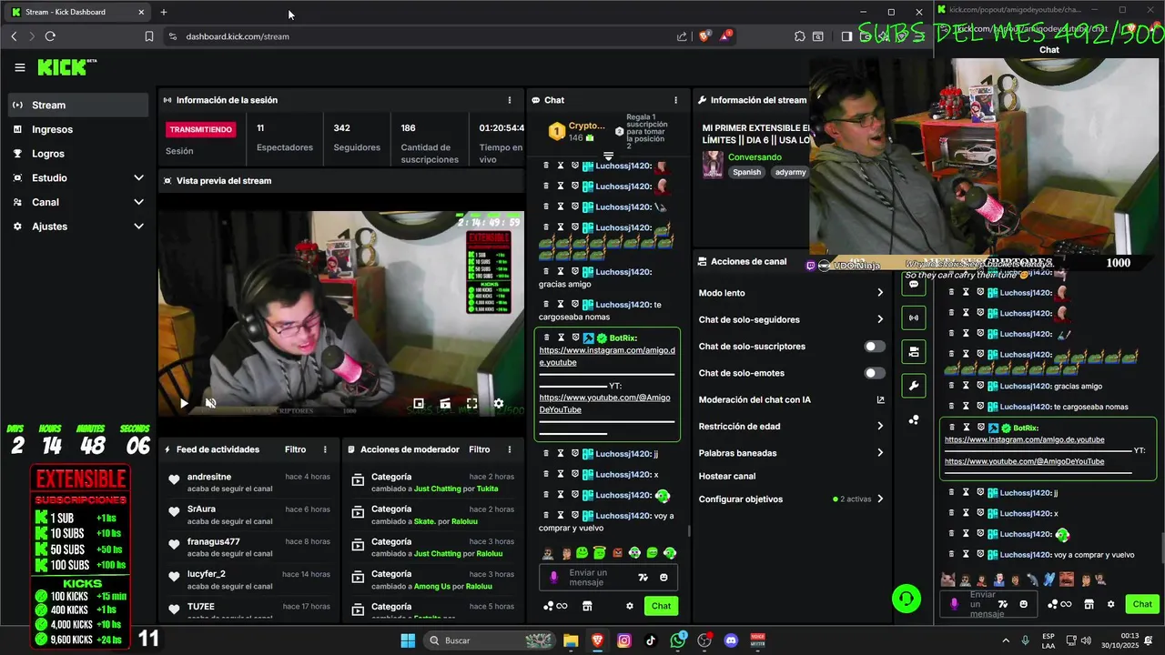This screenshot has height=655, width=1165.
Task: Switch to the Stream - Kick Dashboard tab
Action: tap(78, 12)
